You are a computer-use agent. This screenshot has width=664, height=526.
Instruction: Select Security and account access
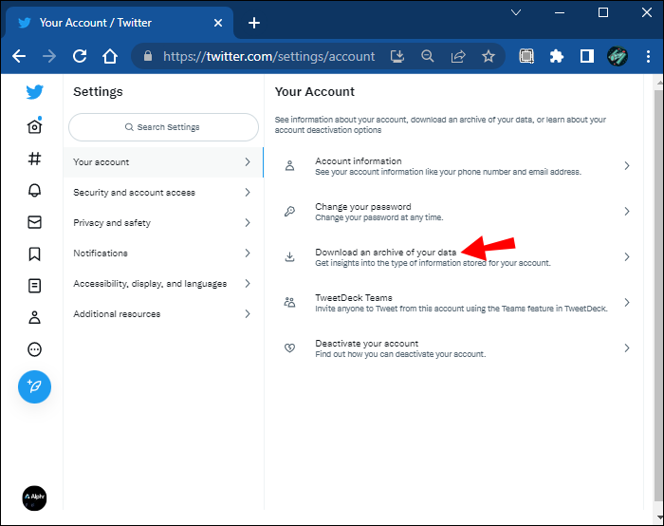pos(163,193)
